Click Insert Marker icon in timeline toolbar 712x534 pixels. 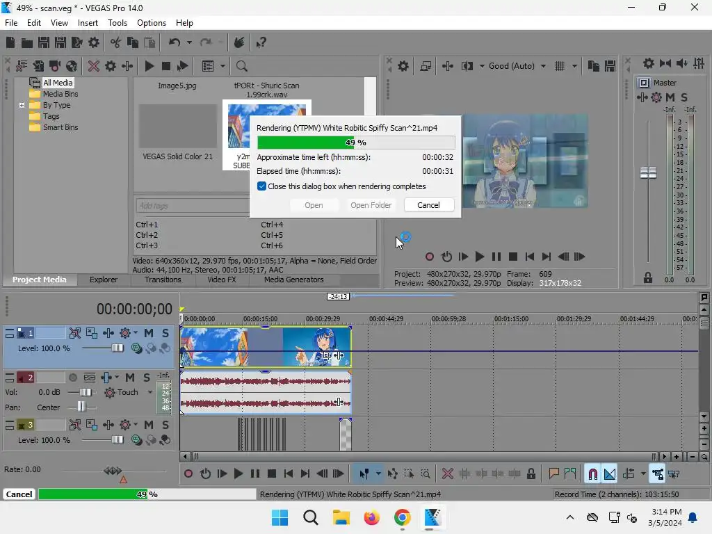point(553,474)
